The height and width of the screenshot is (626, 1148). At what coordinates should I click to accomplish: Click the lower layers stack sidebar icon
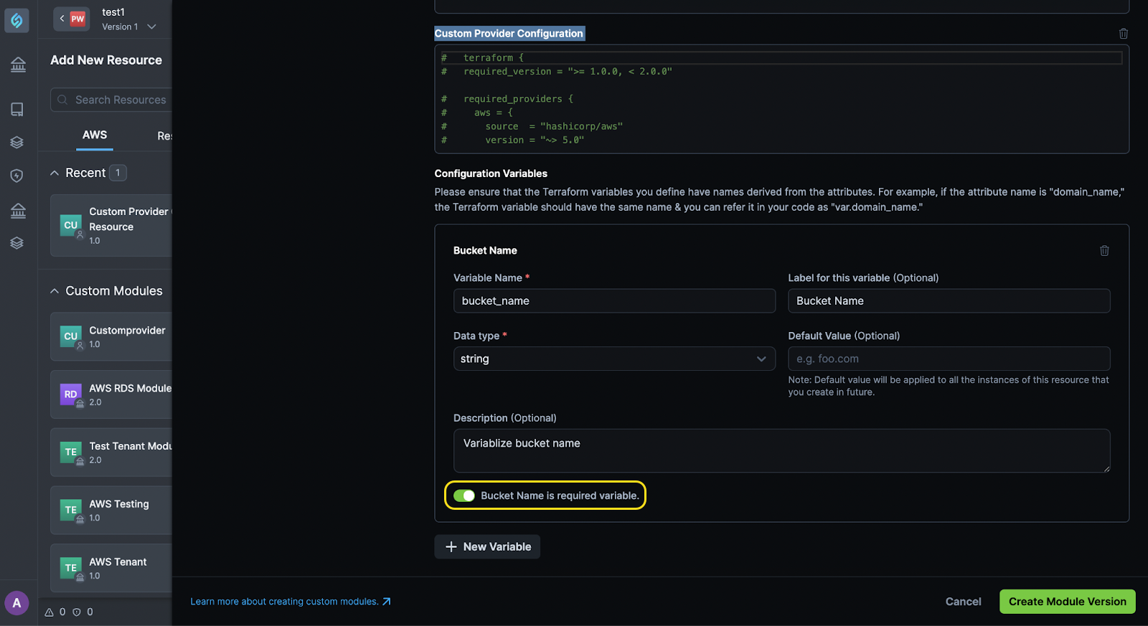(17, 243)
